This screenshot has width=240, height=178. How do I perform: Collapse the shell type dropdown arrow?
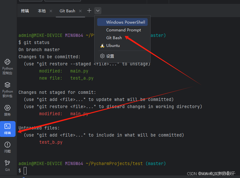tap(98, 11)
